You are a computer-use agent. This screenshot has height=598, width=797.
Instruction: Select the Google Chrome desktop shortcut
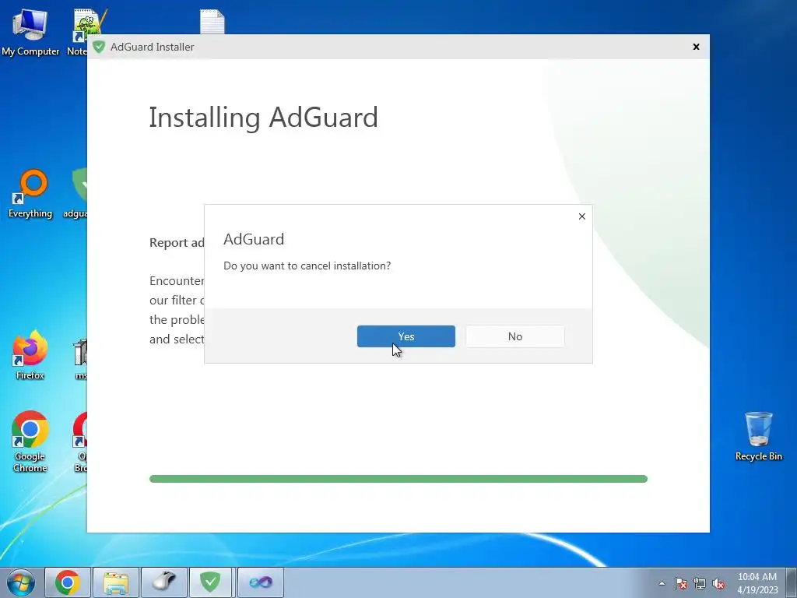[30, 441]
